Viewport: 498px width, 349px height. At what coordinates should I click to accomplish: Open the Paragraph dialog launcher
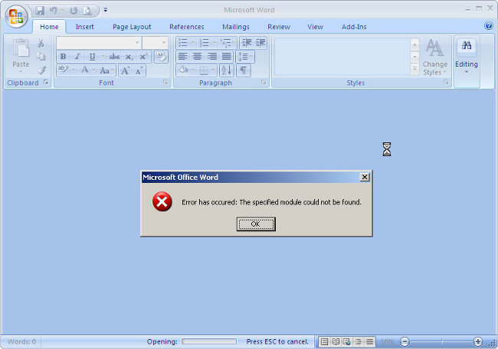pos(264,83)
